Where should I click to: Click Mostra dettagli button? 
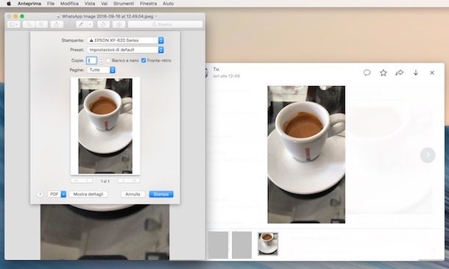[x=88, y=194]
